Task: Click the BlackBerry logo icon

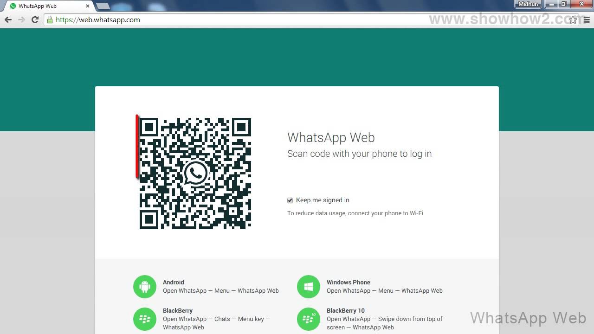Action: coord(145,319)
